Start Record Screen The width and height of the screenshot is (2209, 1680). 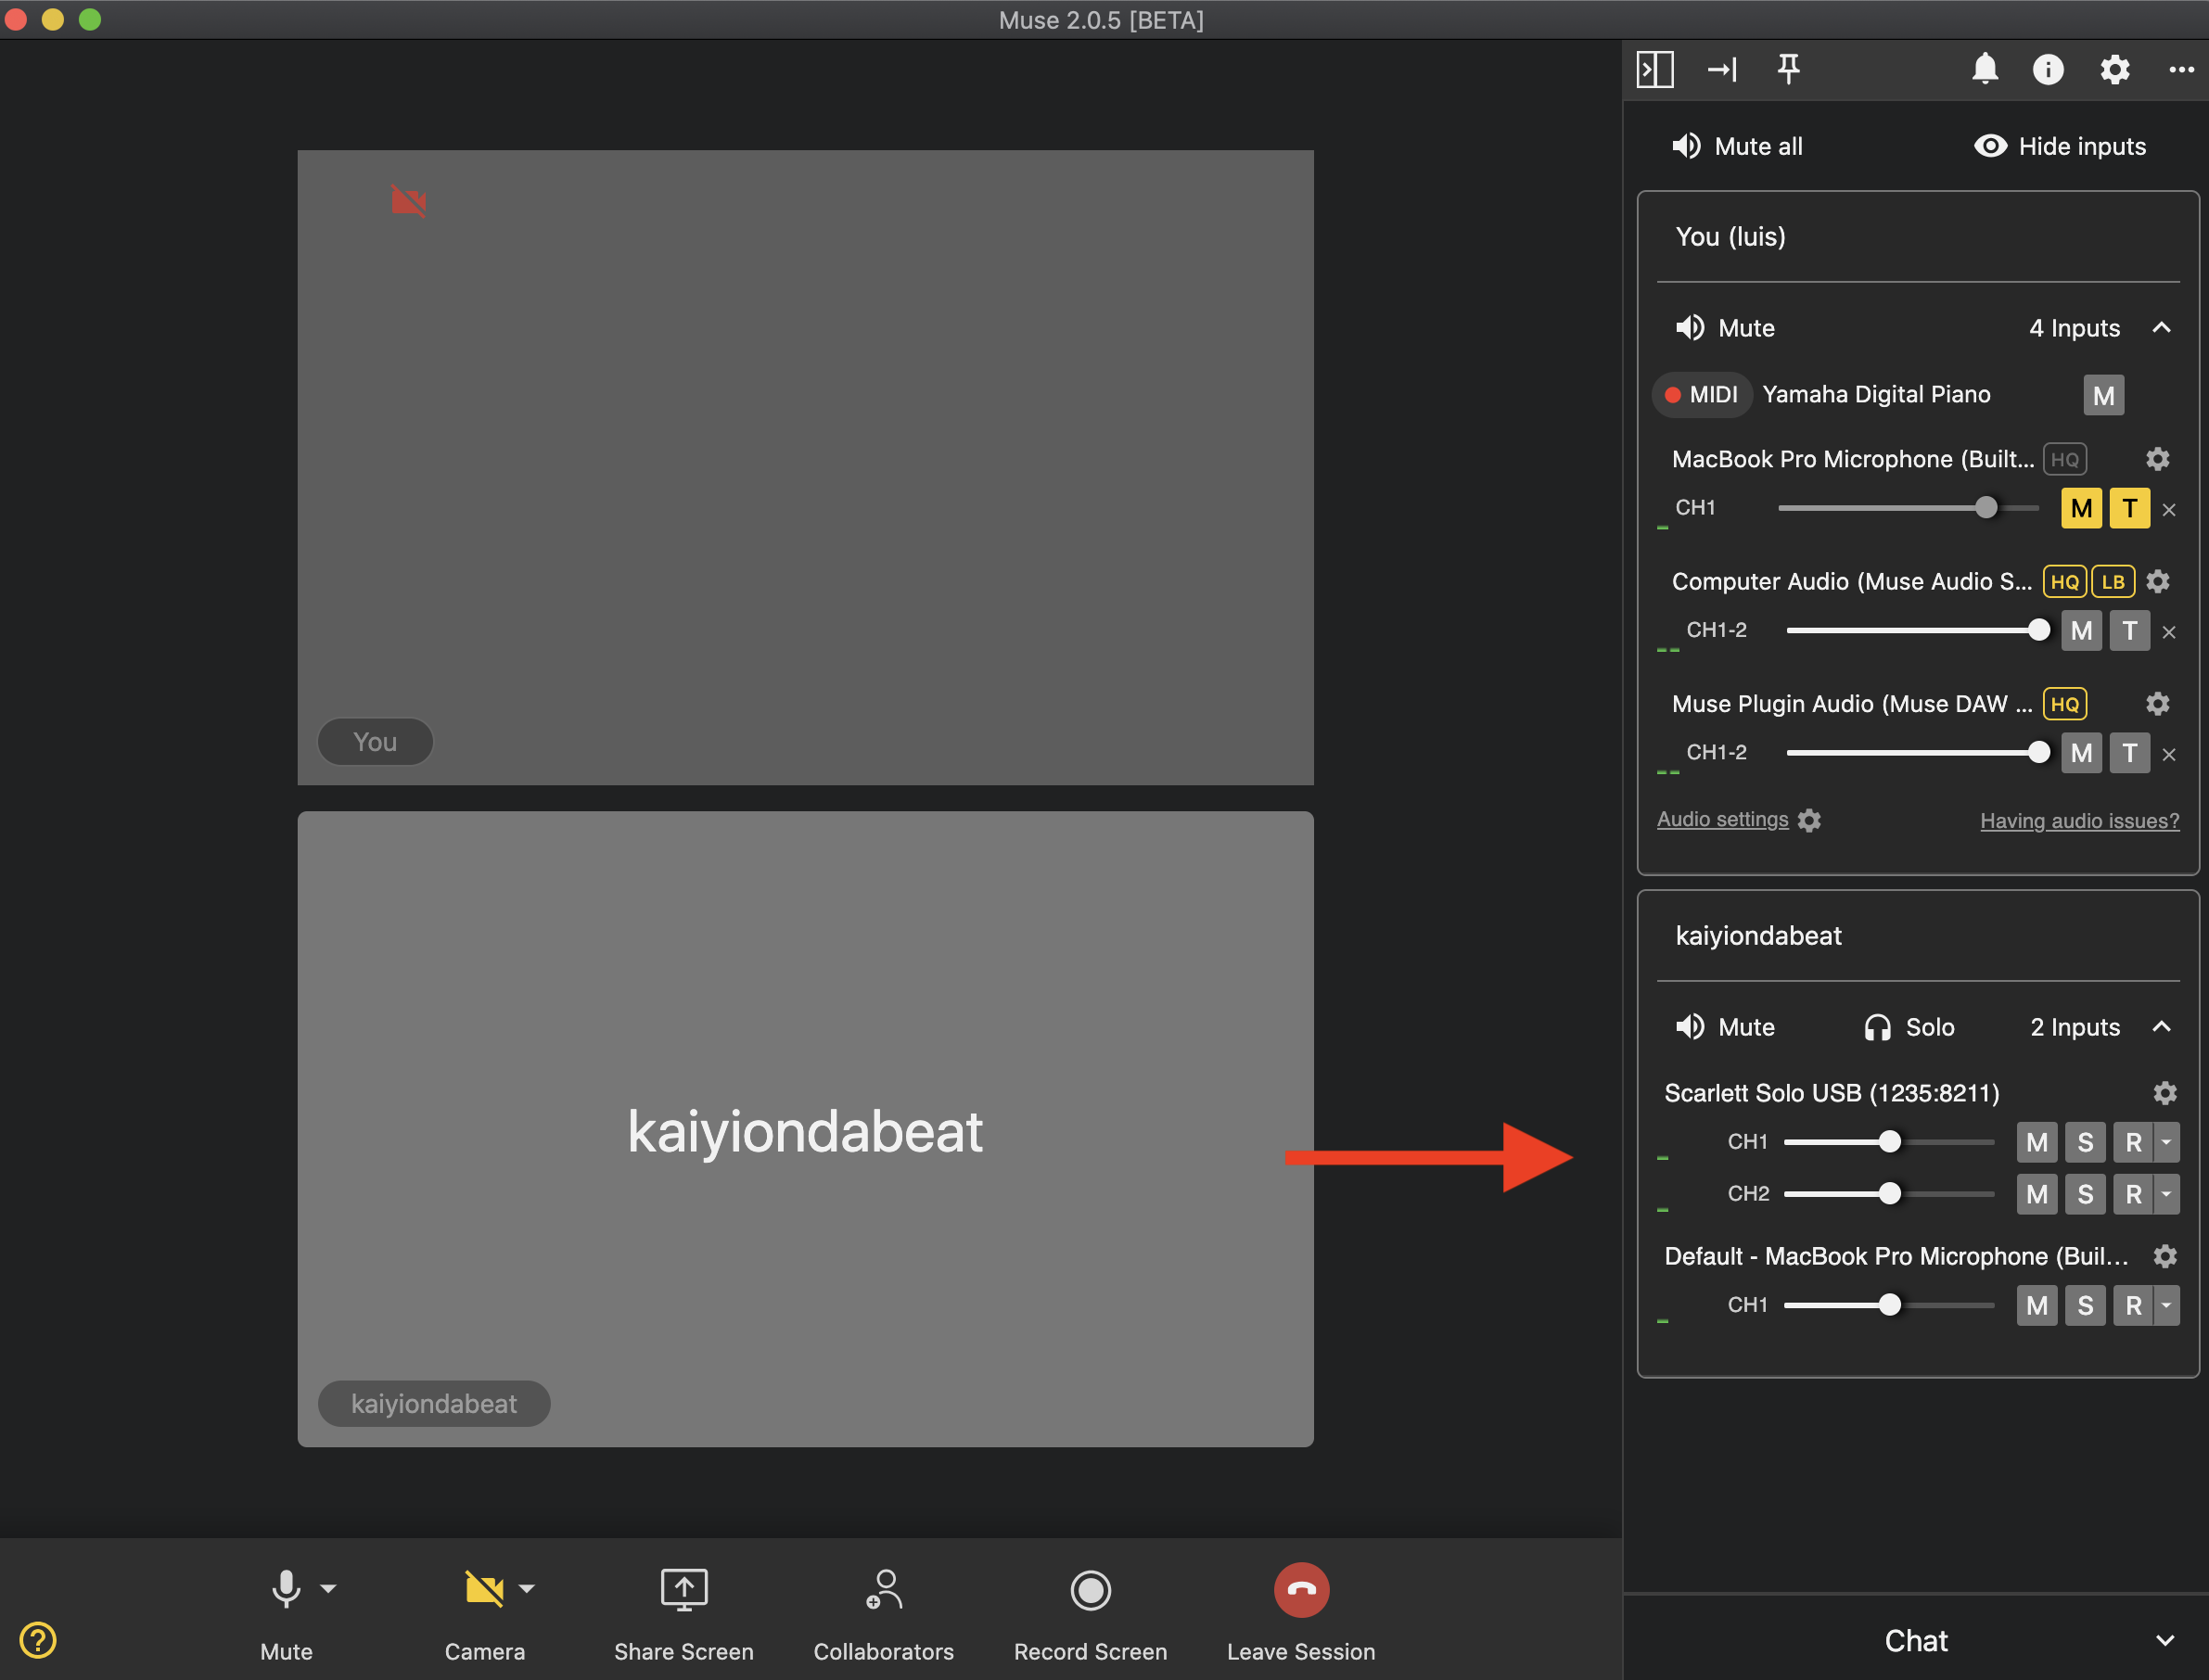1090,1590
